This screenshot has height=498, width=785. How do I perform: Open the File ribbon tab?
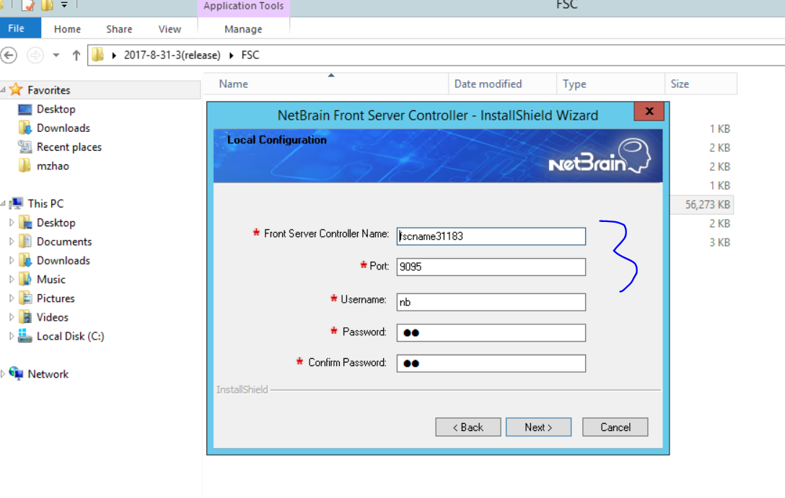[17, 29]
